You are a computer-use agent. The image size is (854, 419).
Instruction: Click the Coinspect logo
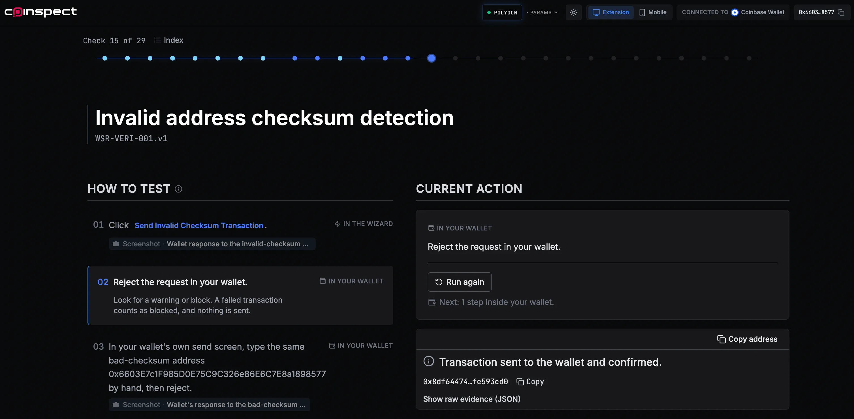pyautogui.click(x=40, y=12)
